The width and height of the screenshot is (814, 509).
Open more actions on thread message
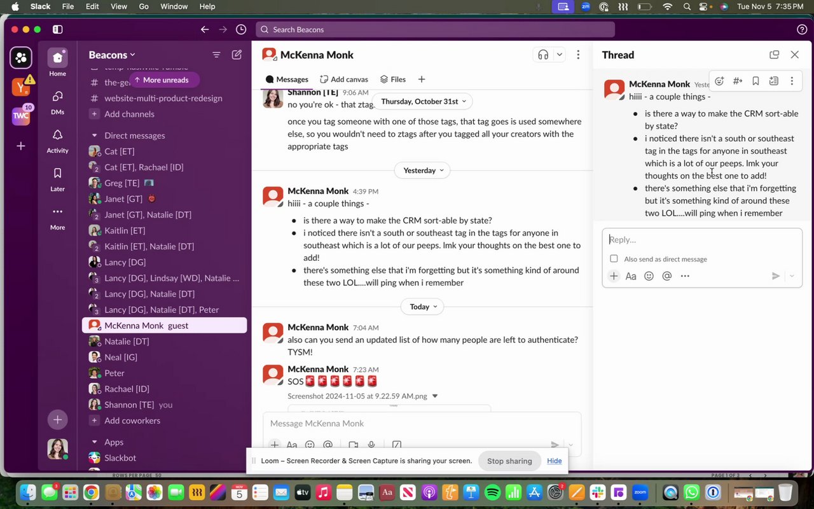[792, 81]
